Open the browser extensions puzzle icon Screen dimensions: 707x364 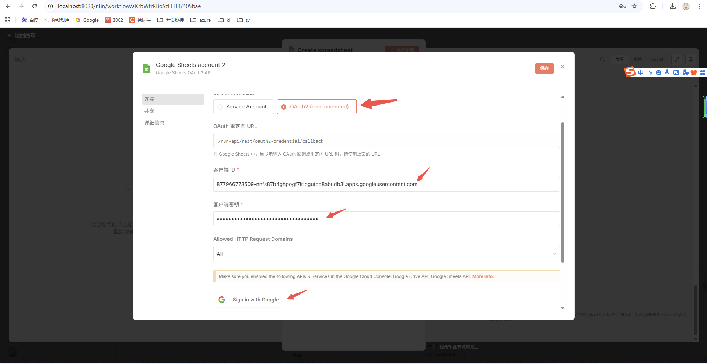click(653, 6)
